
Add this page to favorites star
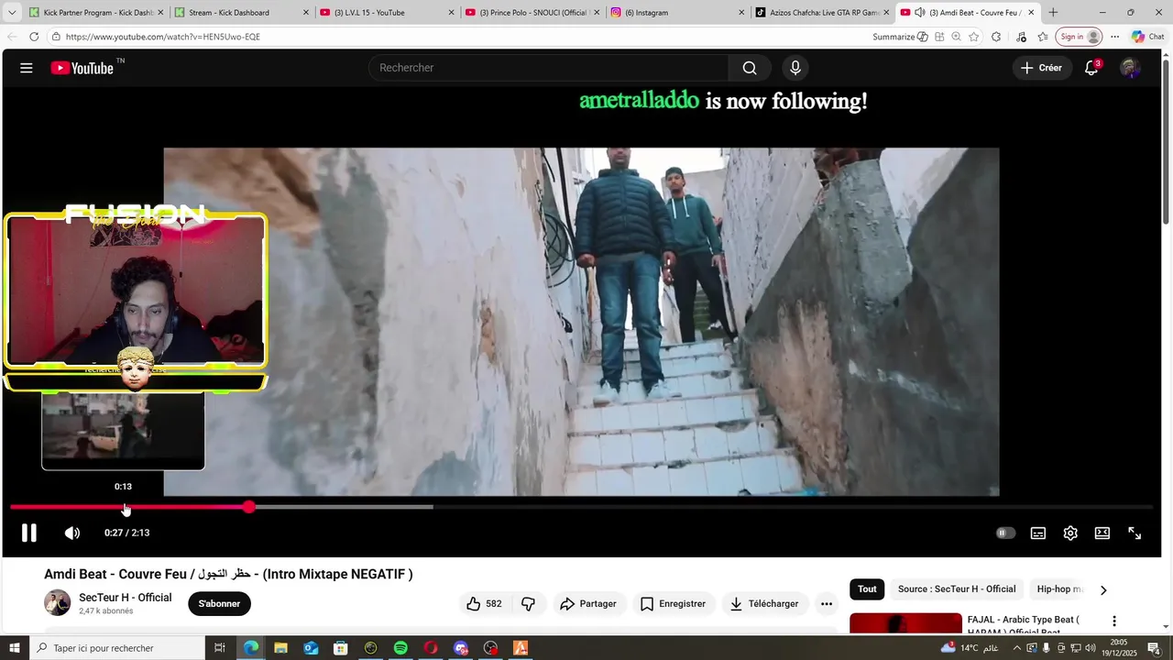[x=974, y=37]
